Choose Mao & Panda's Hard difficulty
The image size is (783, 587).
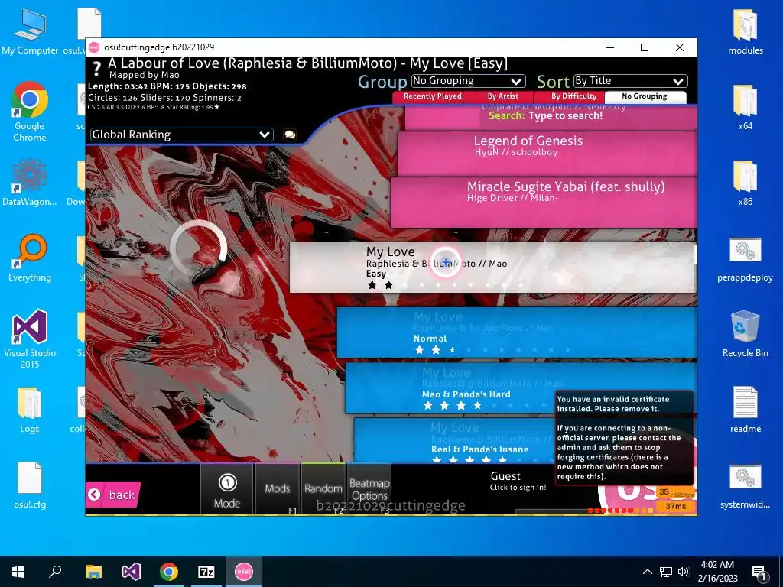pyautogui.click(x=521, y=388)
